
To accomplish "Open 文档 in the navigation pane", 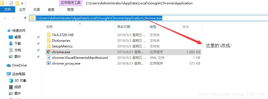I will [x=18, y=50].
